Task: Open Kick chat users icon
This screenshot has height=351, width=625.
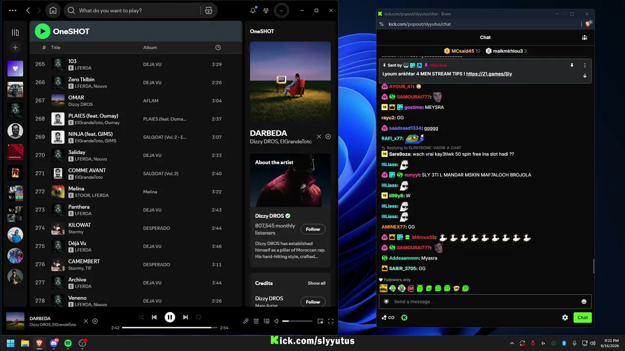Action: pos(584,38)
